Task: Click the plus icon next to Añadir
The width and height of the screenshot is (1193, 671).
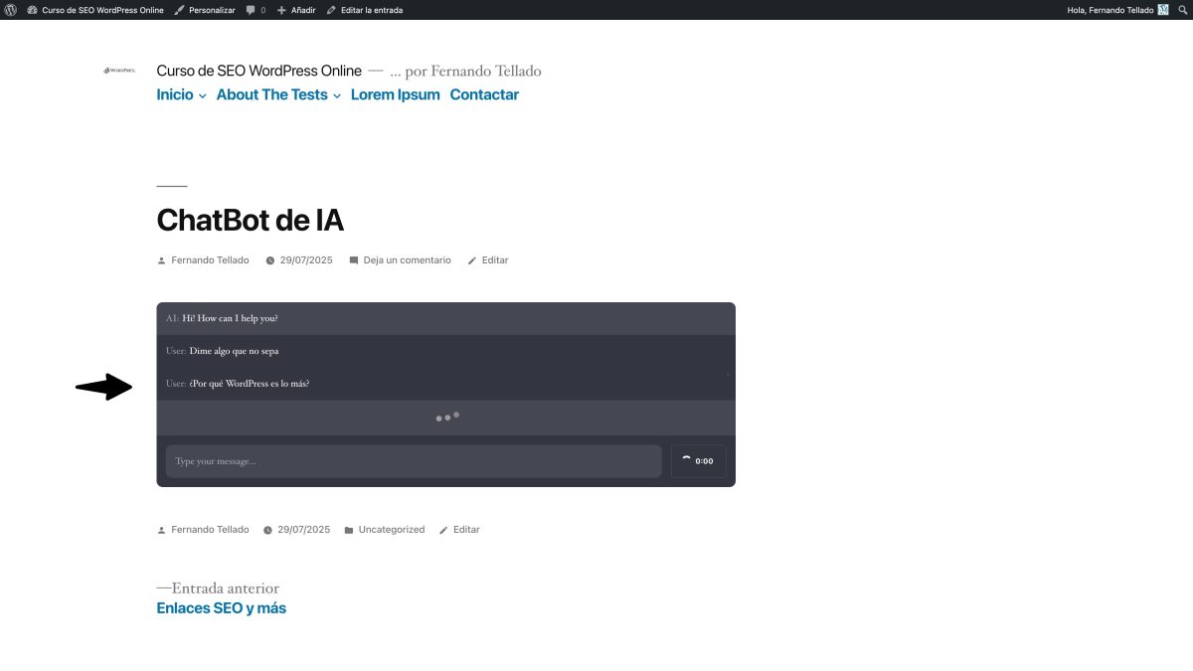Action: tap(283, 10)
